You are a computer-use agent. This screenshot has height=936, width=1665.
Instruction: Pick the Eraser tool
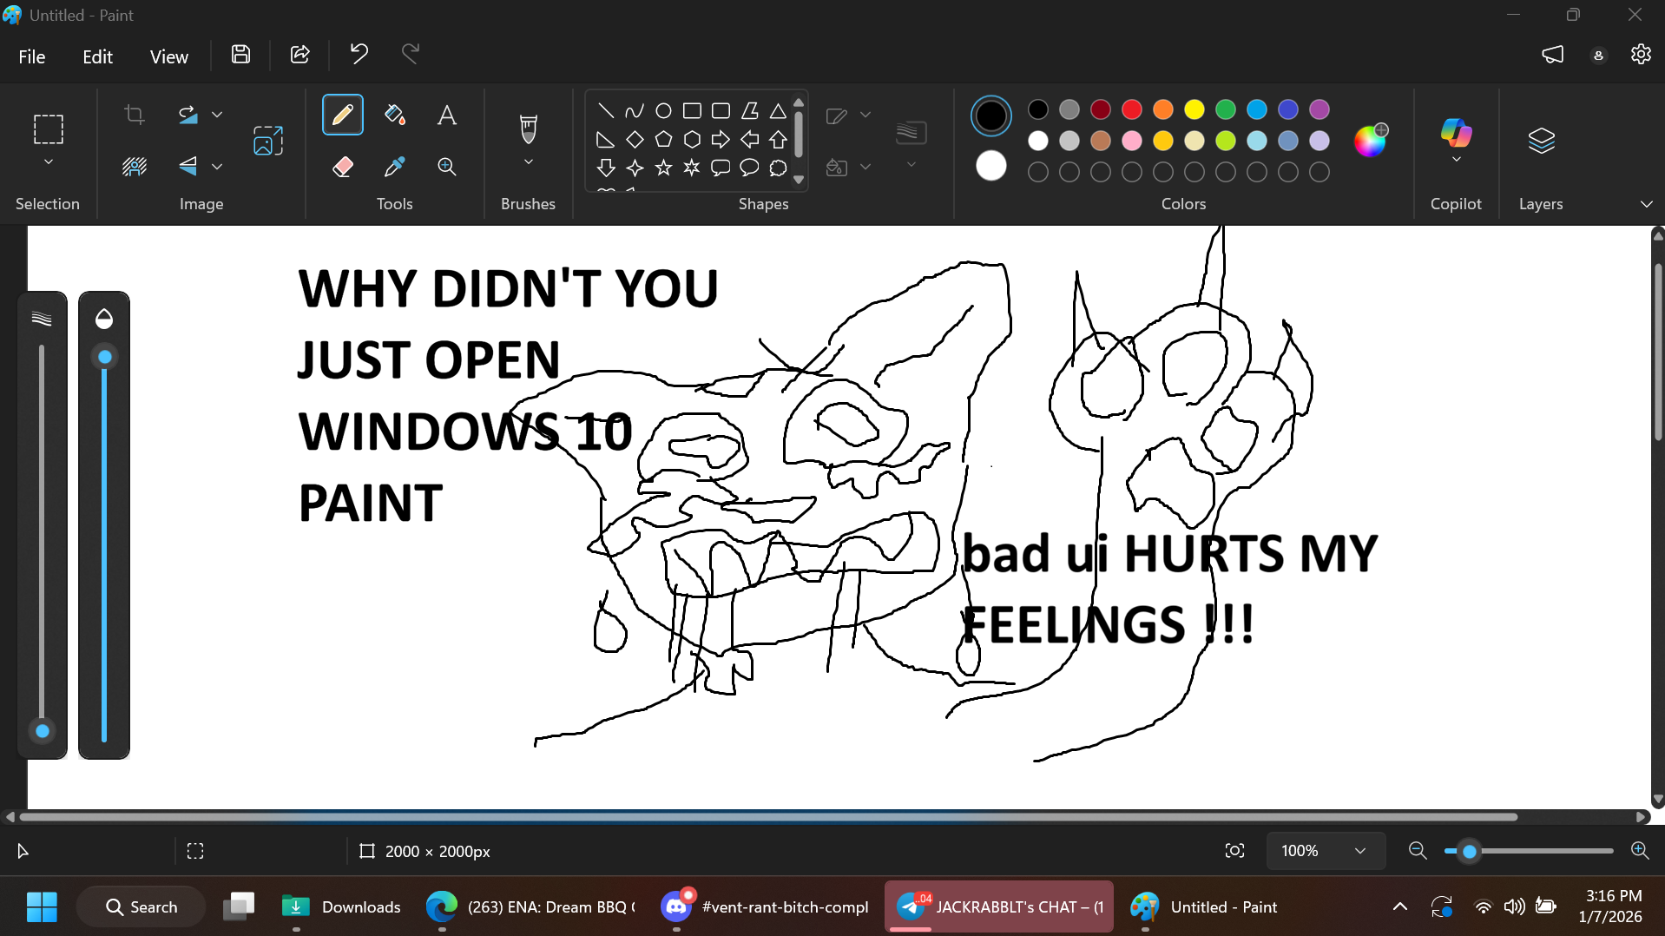[x=342, y=166]
